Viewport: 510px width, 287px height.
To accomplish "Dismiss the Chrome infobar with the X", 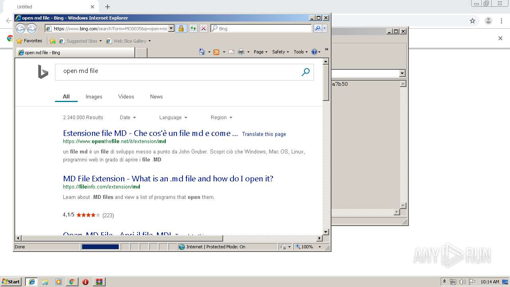I will tap(500, 38).
